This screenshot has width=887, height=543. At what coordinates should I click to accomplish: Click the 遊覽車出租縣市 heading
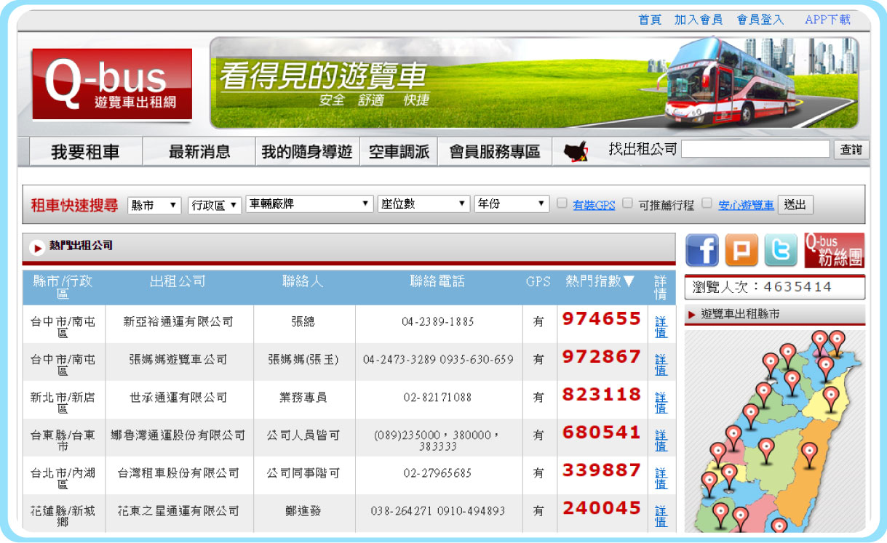[740, 314]
